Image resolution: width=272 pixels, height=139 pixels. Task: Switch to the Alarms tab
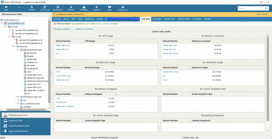66,19
